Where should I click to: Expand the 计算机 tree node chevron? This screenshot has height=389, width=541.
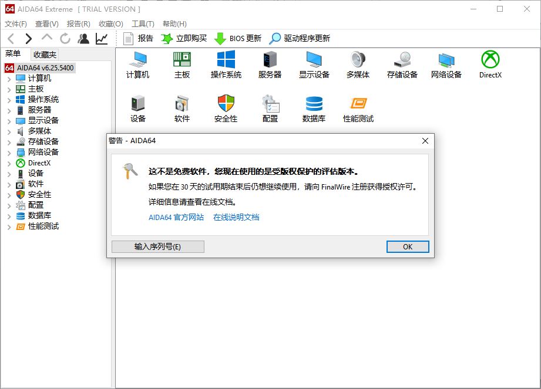[x=9, y=79]
